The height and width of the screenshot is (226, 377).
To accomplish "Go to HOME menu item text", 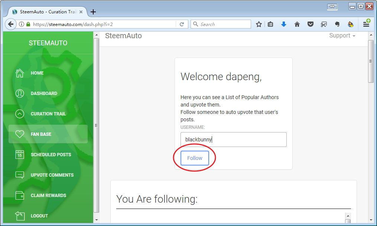I will tap(37, 73).
